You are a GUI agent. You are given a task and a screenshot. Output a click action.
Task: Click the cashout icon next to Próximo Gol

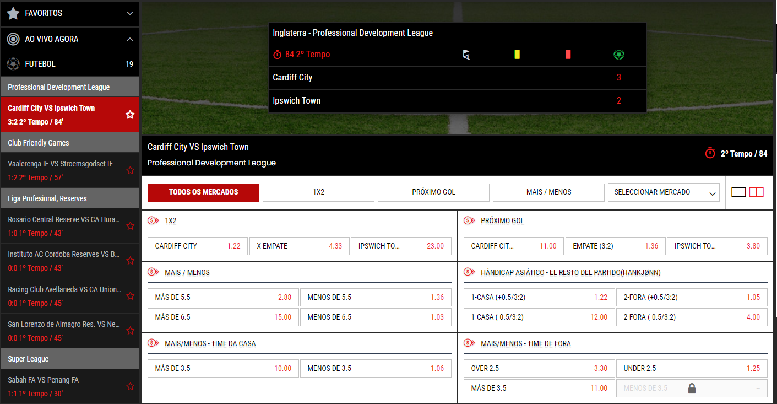[x=469, y=220]
